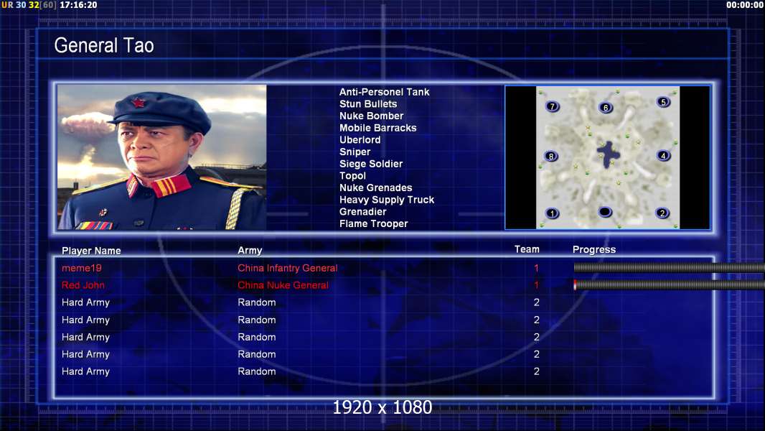Click start position 7 on the minimap
The image size is (765, 431).
[553, 106]
